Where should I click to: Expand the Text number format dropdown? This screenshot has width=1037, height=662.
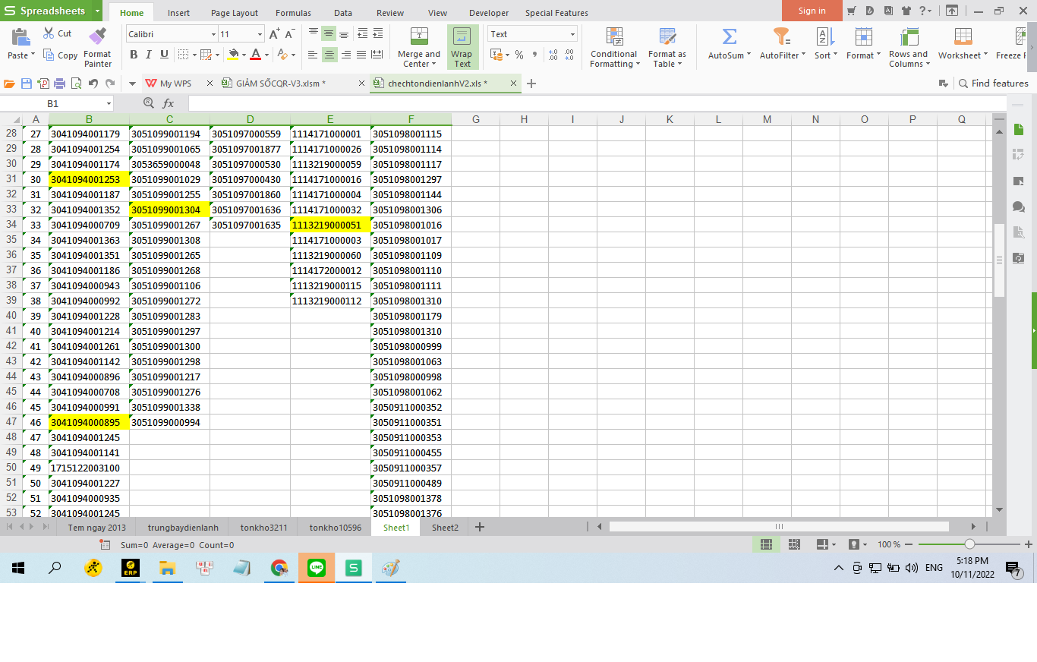coord(572,34)
